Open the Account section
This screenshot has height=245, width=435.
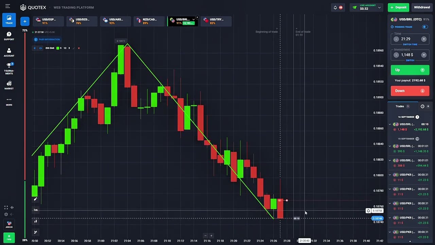(x=9, y=53)
